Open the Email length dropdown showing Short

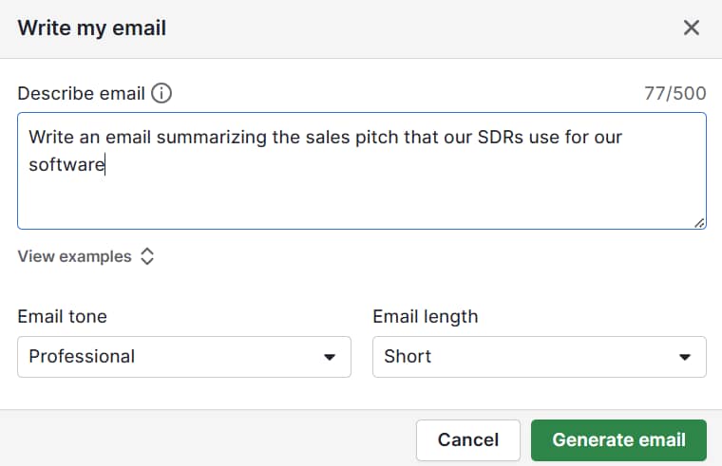[539, 357]
